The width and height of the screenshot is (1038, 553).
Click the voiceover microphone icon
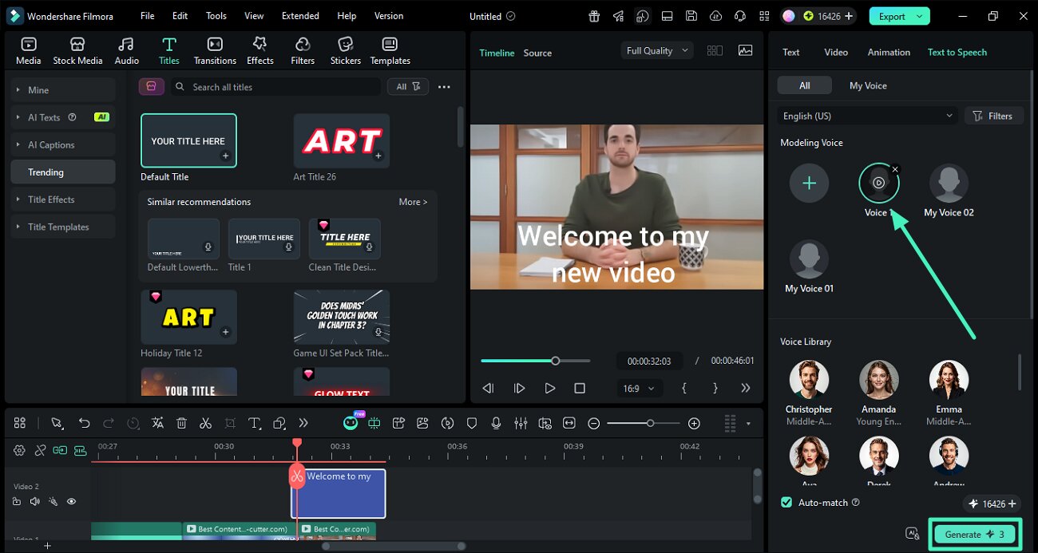(x=496, y=423)
